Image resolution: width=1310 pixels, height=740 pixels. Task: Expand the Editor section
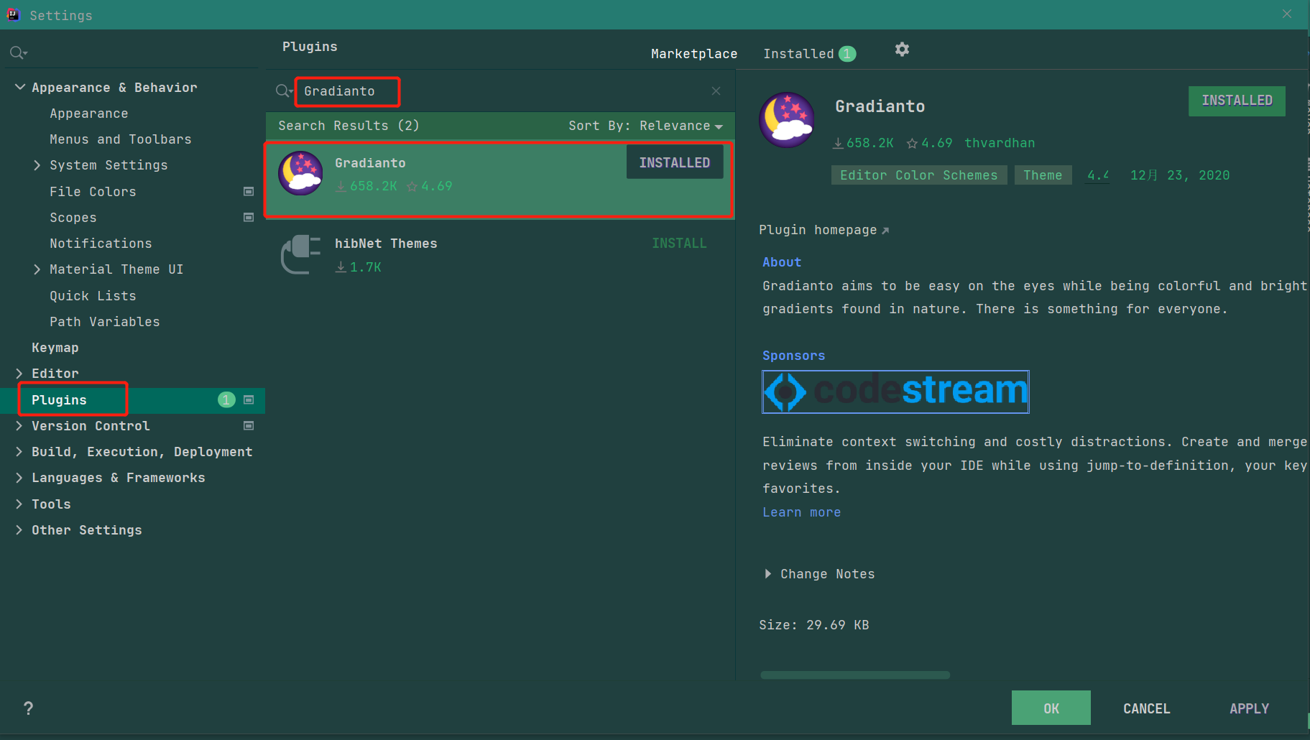[x=19, y=374]
